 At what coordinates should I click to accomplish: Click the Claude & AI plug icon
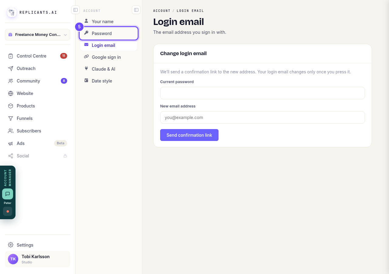86,69
